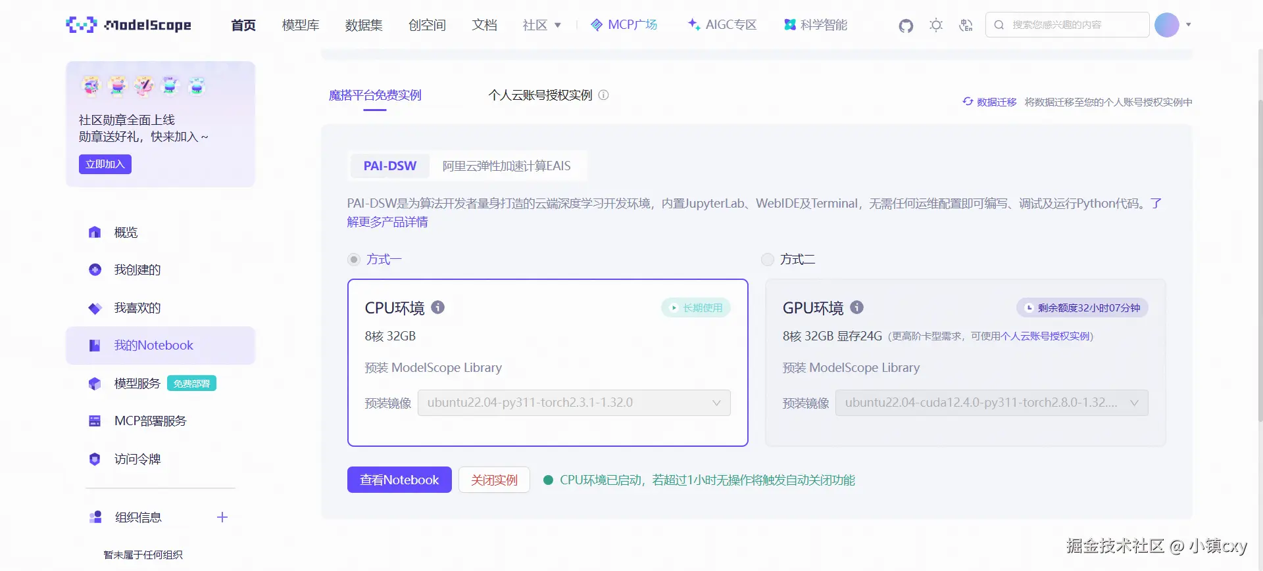The height and width of the screenshot is (571, 1263).
Task: Open the CPU 预装镜像 ubuntu22.04-py311 dropdown
Action: pyautogui.click(x=574, y=403)
